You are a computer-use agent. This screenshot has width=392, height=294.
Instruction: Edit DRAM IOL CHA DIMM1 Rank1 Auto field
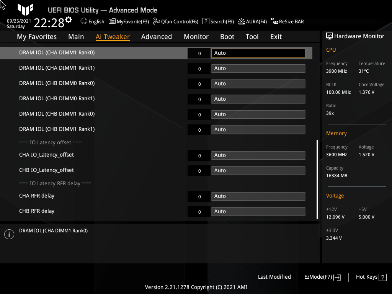pos(258,69)
